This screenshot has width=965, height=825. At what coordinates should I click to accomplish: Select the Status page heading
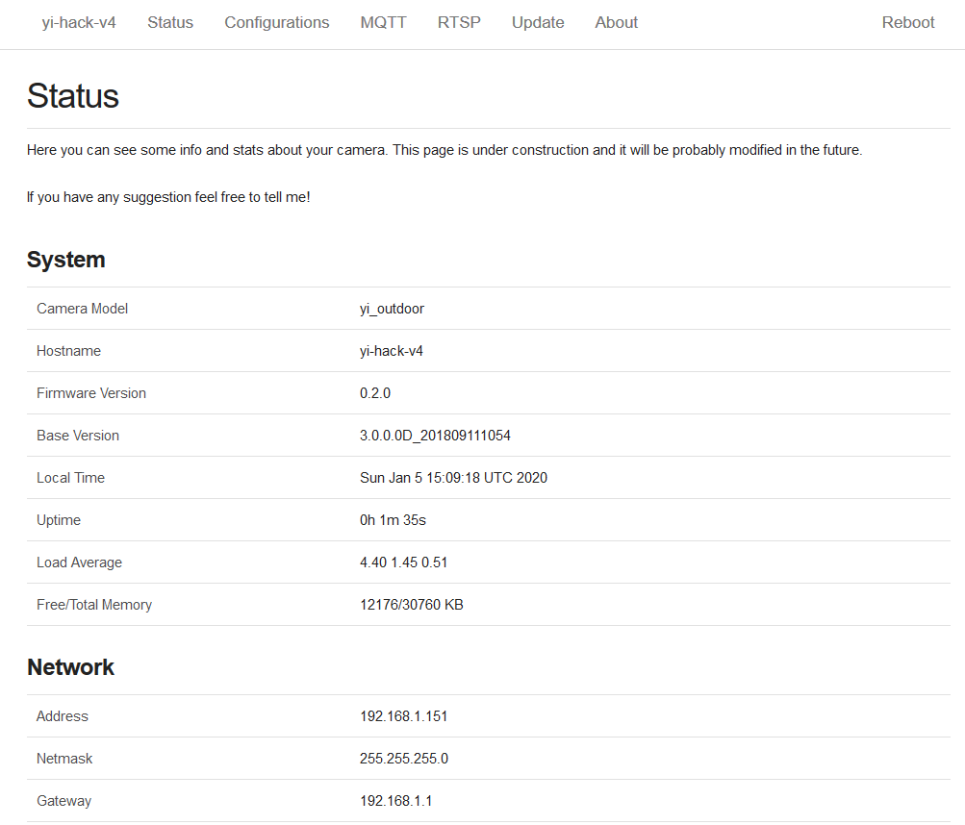point(72,96)
